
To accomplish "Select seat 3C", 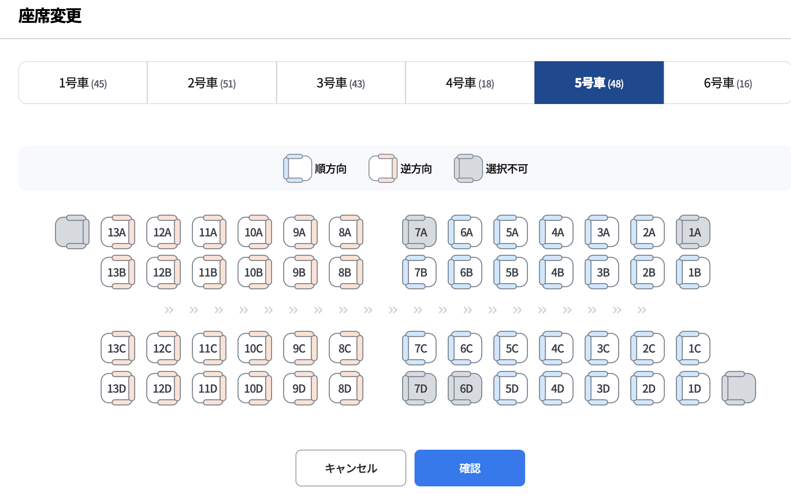I will (x=602, y=348).
